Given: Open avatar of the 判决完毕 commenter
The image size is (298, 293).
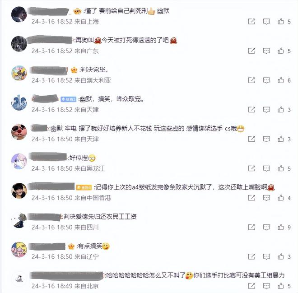Looking at the screenshot, I should (x=19, y=73).
